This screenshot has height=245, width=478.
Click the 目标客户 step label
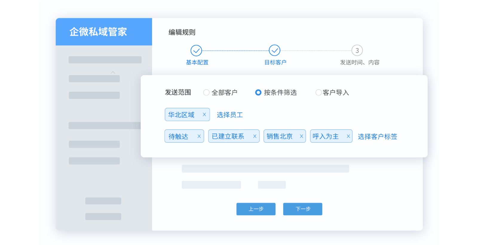click(x=275, y=62)
